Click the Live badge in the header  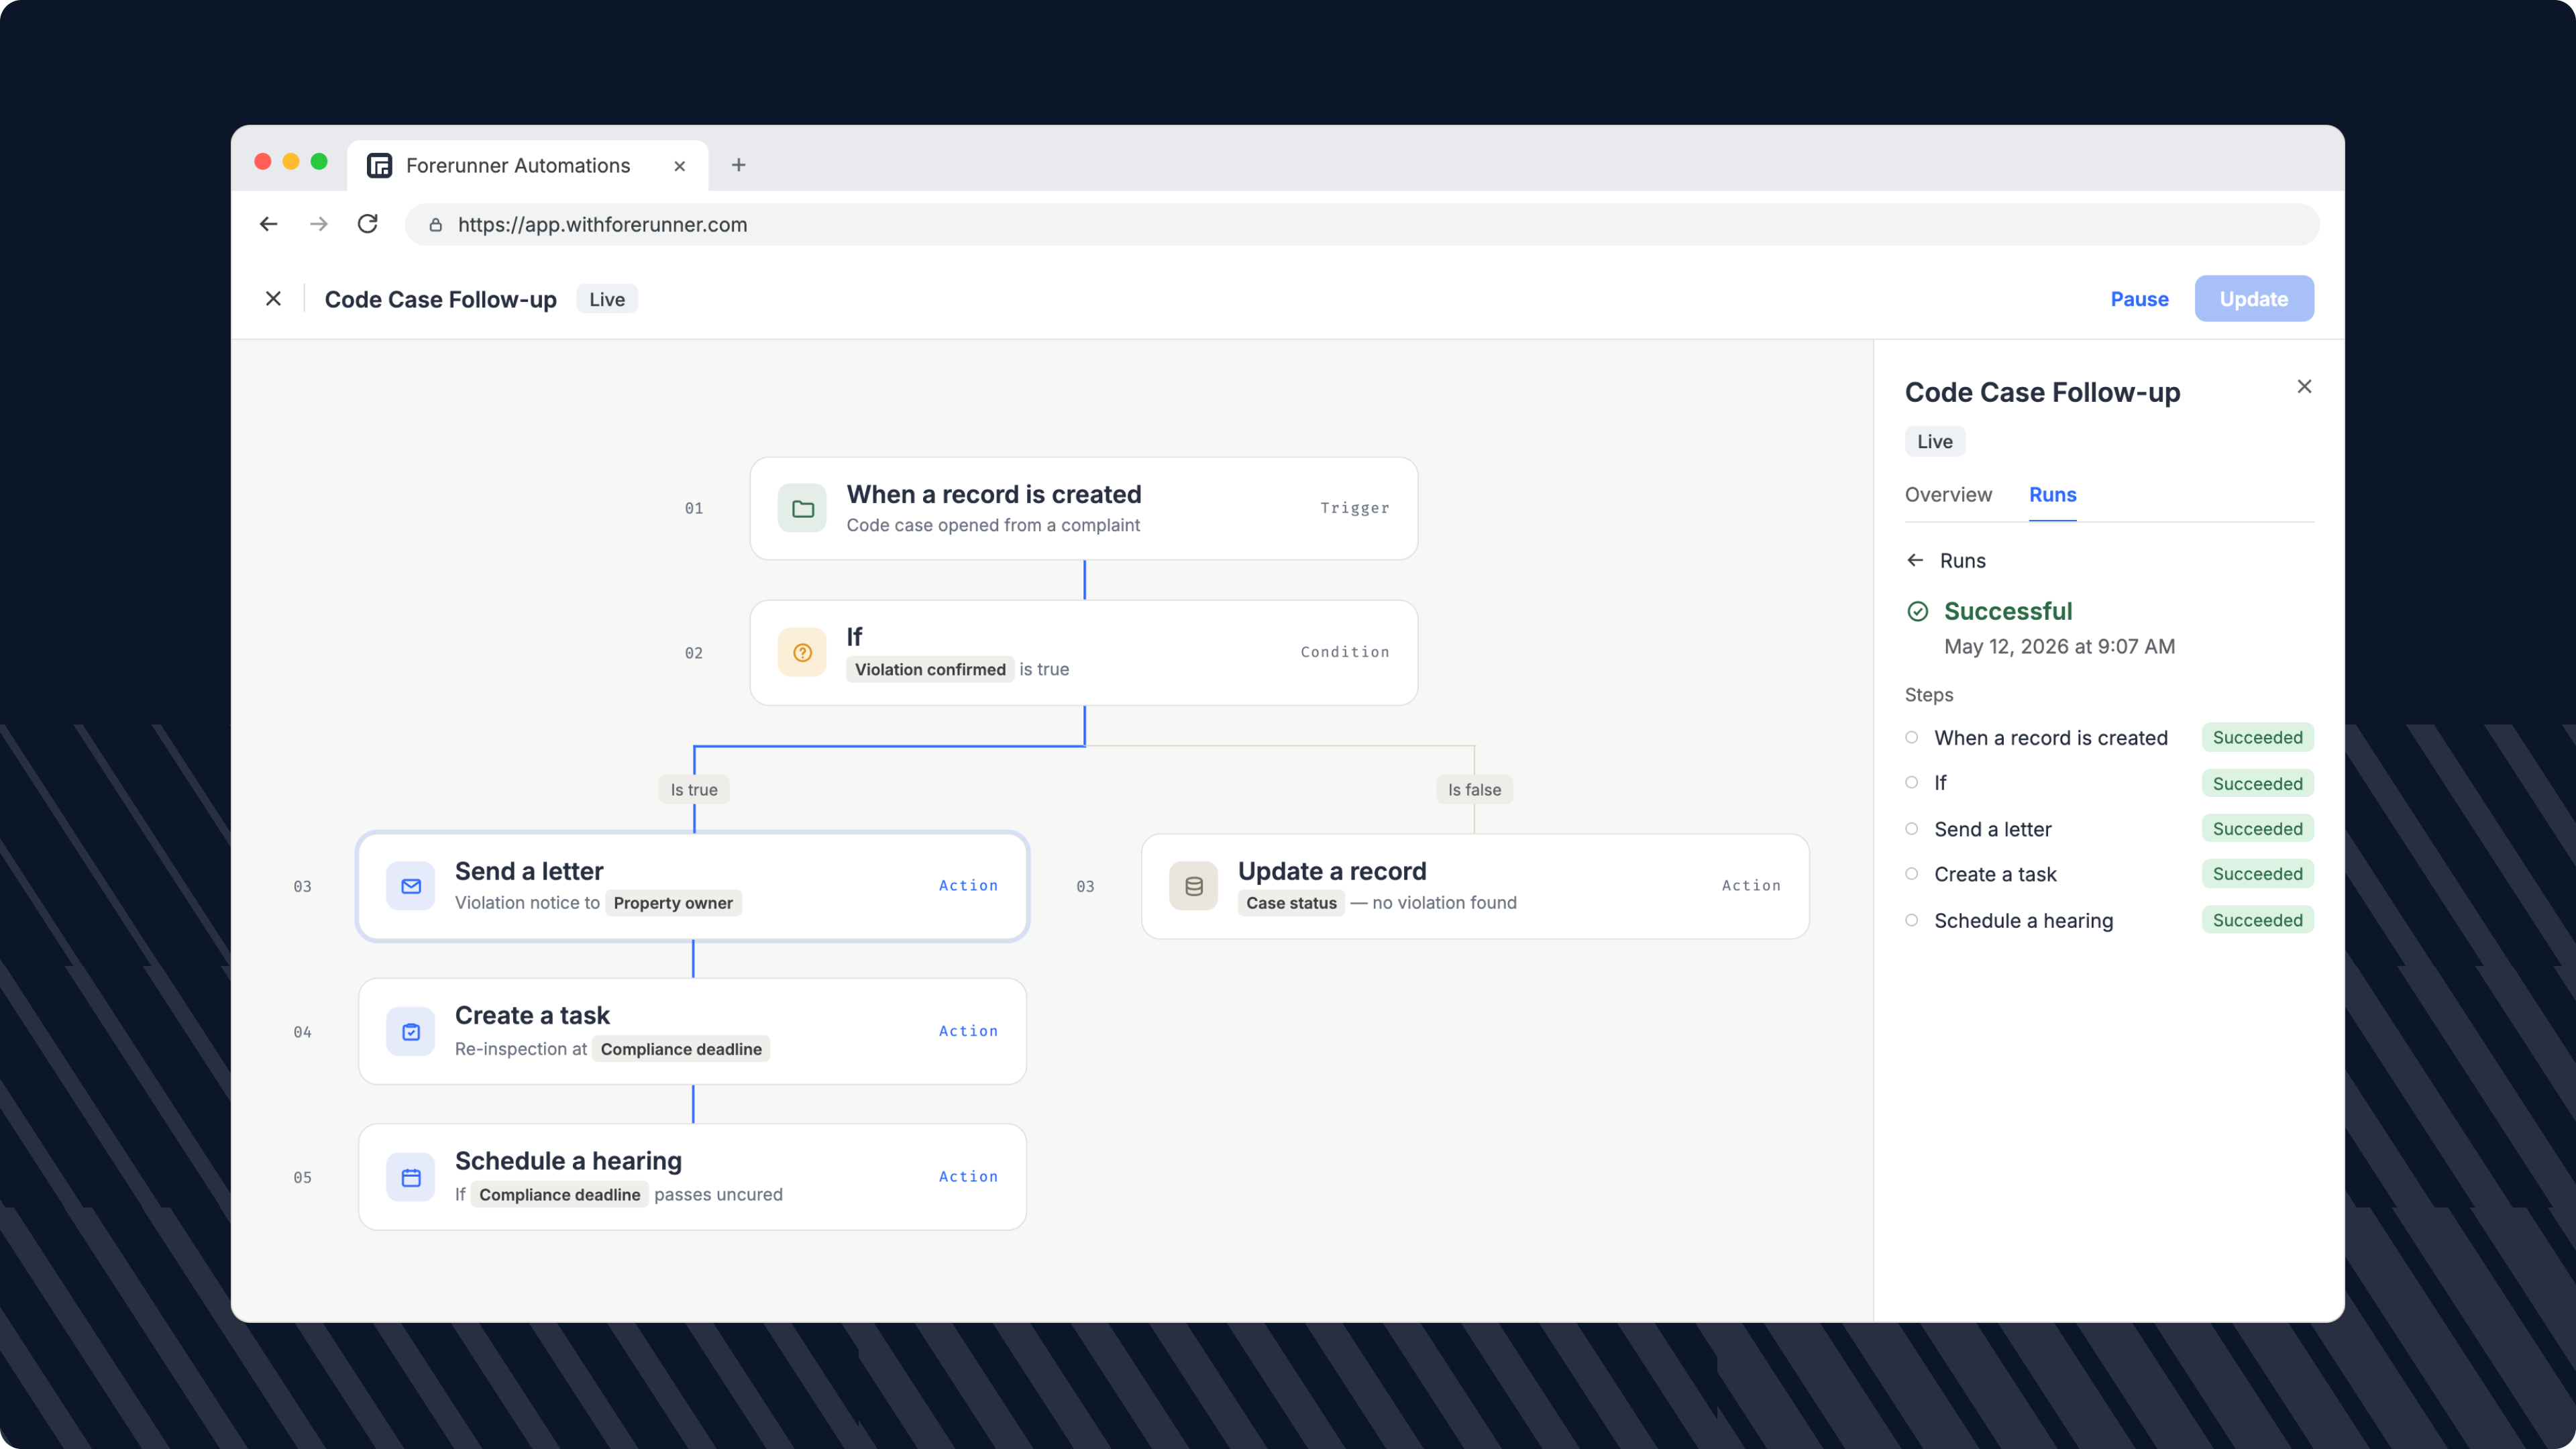[x=607, y=299]
